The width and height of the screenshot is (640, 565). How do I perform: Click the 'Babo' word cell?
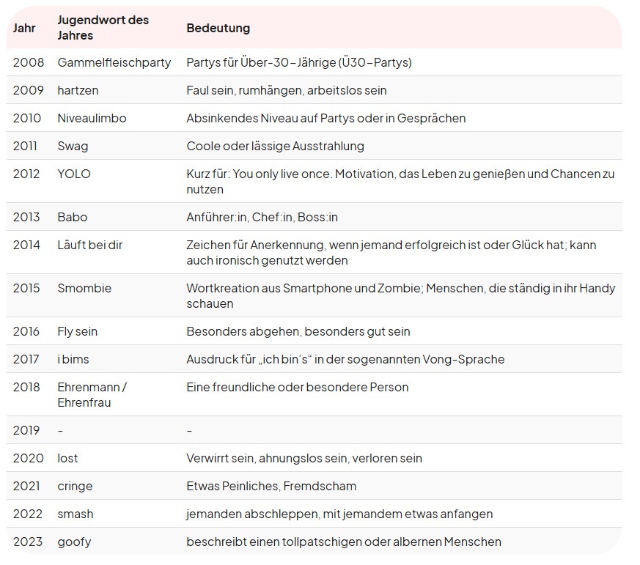click(x=73, y=217)
